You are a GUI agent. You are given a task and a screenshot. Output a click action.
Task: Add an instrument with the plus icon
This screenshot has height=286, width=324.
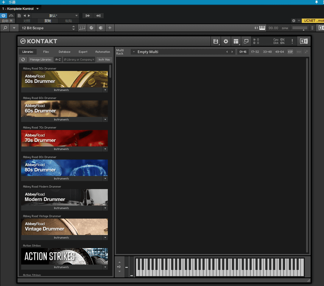[4, 2]
